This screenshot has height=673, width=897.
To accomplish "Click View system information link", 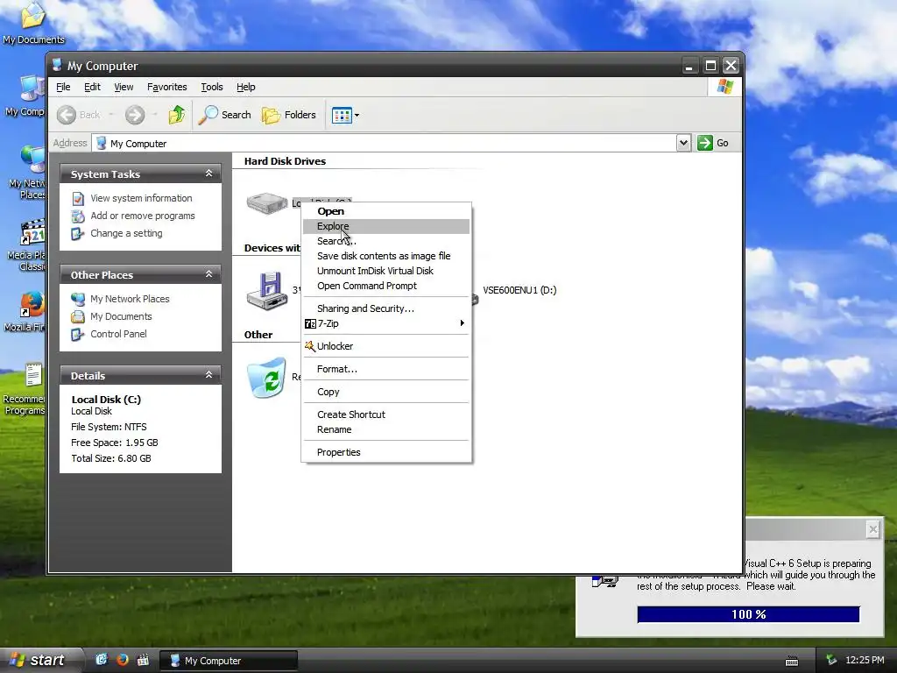I will 141,198.
